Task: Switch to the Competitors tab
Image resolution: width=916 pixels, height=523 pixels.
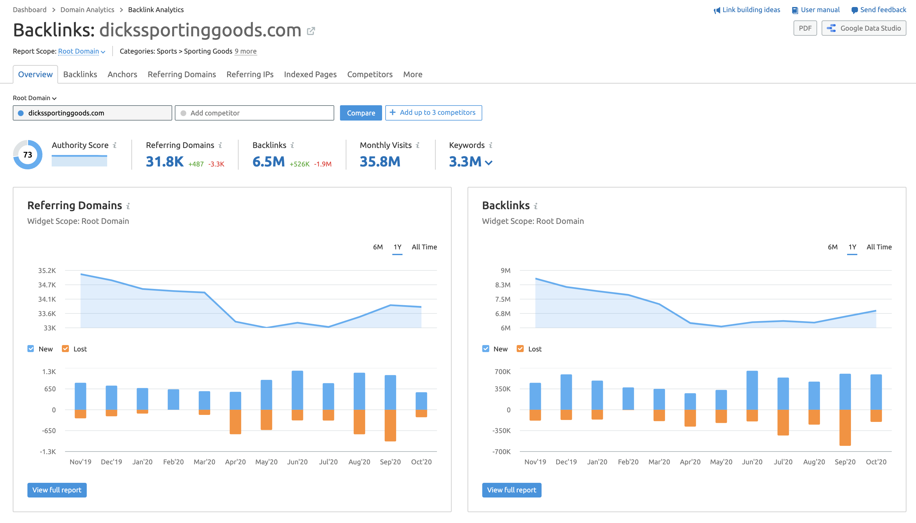Action: pyautogui.click(x=370, y=74)
